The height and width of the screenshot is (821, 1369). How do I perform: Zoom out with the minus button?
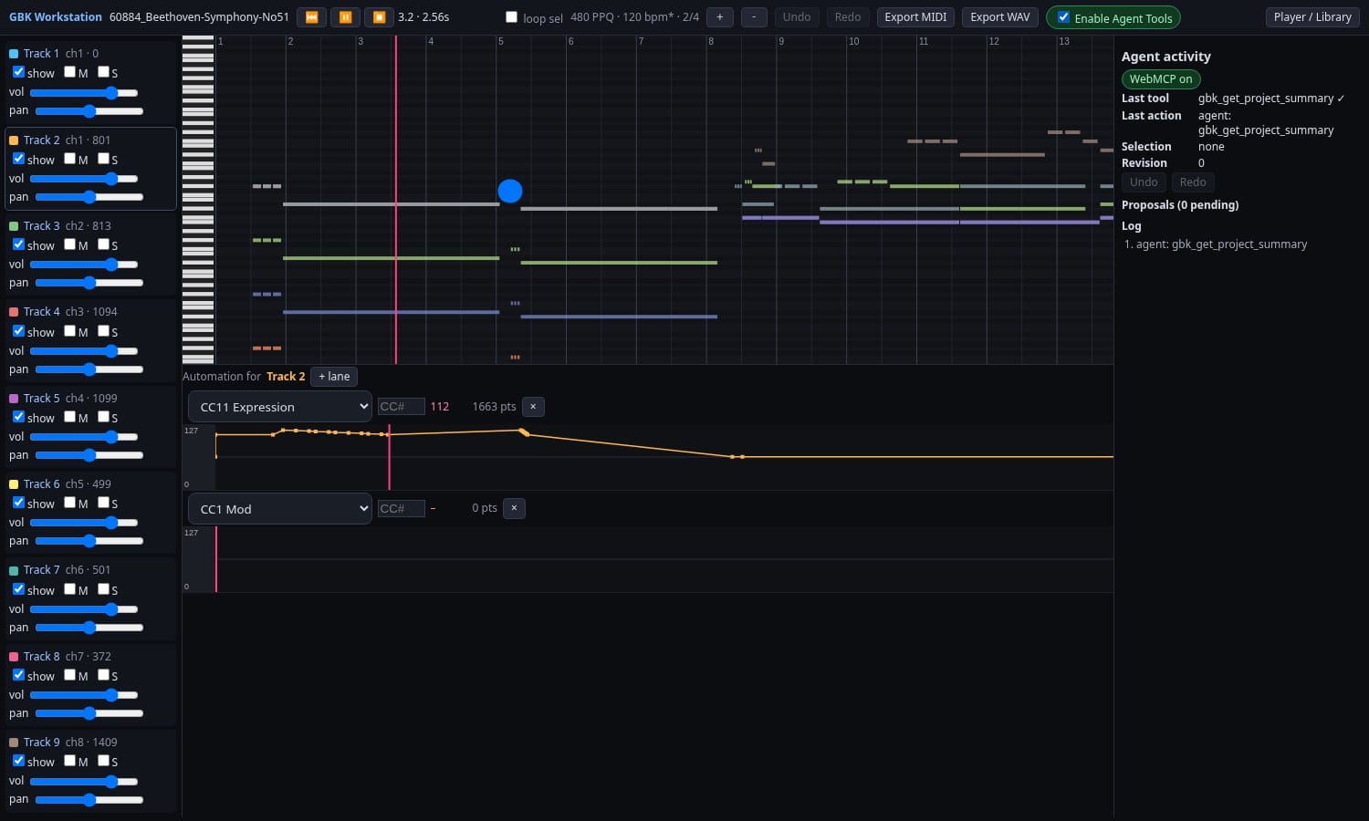[x=754, y=17]
